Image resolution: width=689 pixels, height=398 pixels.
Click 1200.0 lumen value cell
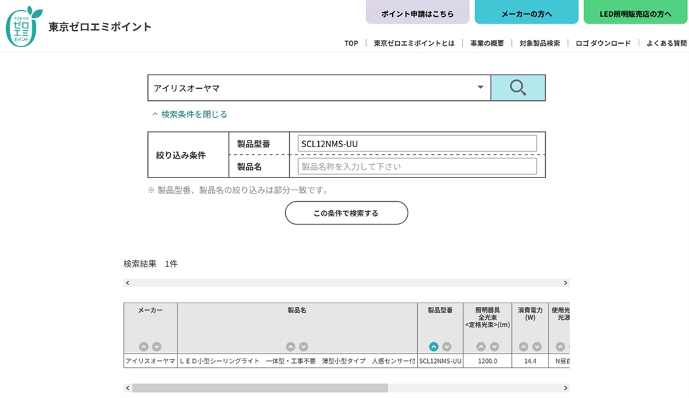[487, 361]
